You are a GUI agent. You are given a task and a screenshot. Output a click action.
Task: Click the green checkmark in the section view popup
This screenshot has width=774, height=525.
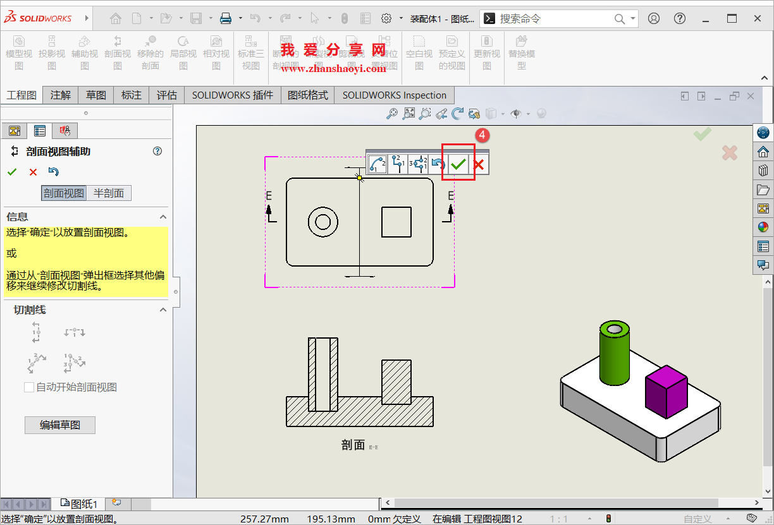[x=458, y=164]
